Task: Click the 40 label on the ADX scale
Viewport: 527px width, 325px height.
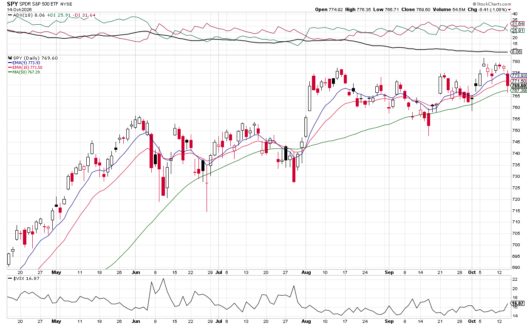Action: coord(515,14)
